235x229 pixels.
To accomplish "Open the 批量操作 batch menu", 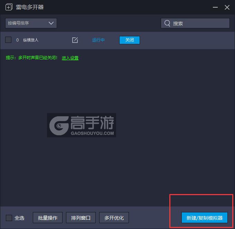I will (x=48, y=218).
